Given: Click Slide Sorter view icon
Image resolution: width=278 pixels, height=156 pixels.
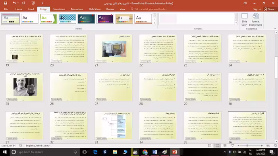Looking at the screenshot, I should (x=217, y=146).
